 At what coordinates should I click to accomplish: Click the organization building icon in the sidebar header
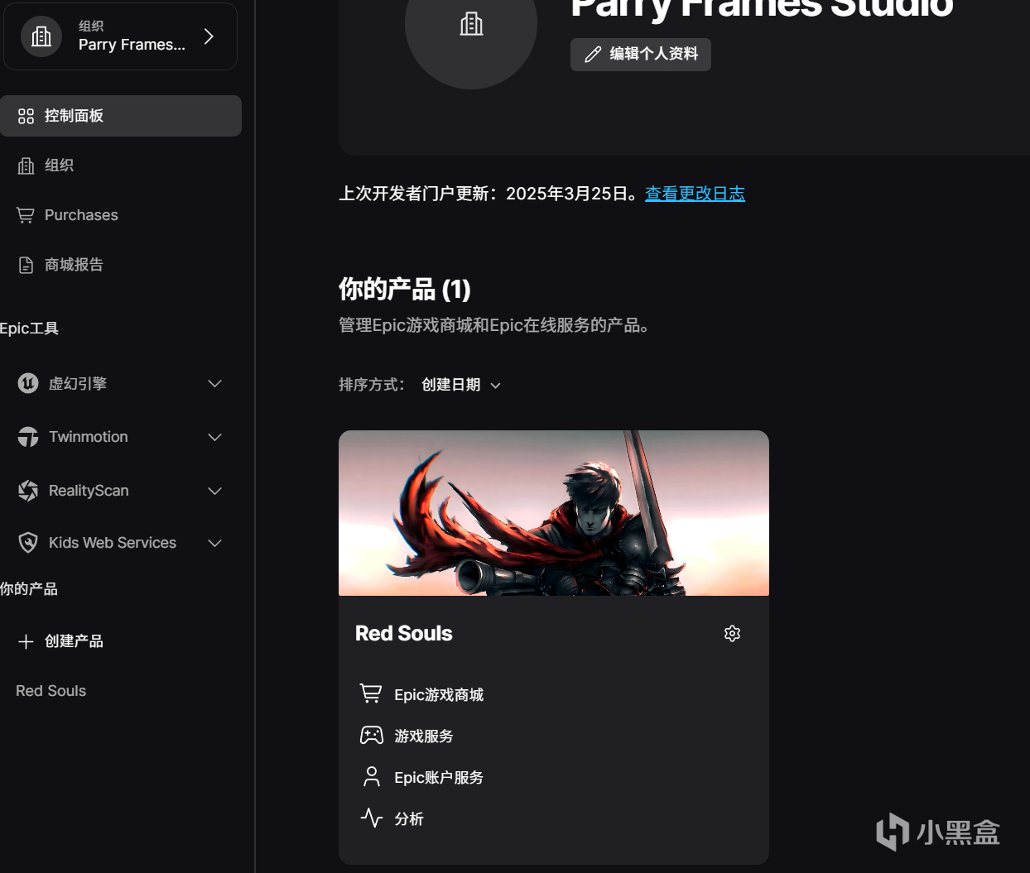[41, 36]
